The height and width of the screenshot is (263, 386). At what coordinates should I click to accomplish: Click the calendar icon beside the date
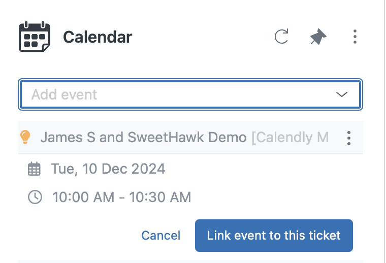tap(34, 169)
